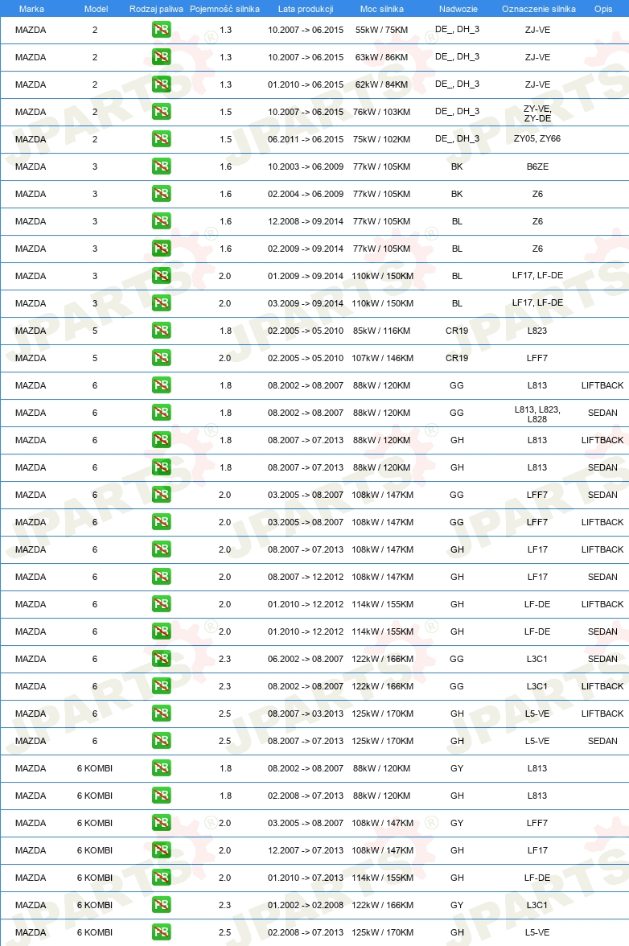629x946 pixels.
Task: Click the 'Marka' column header
Action: [31, 9]
